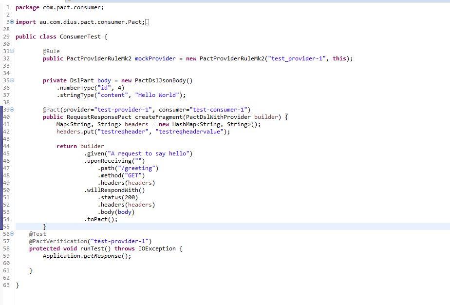Click the .toPact(); call
The height and width of the screenshot is (305, 450).
[101, 219]
